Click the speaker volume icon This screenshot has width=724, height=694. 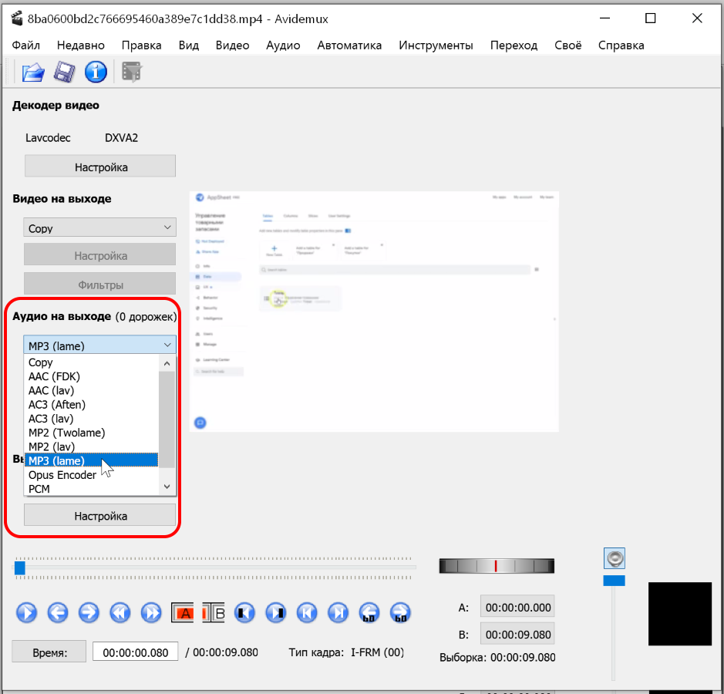coord(615,558)
